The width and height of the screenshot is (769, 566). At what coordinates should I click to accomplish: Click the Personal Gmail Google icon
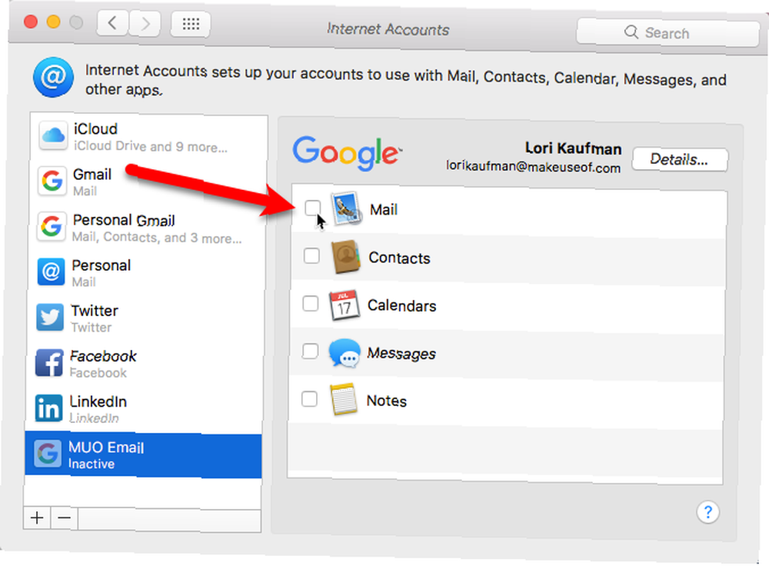click(x=52, y=227)
